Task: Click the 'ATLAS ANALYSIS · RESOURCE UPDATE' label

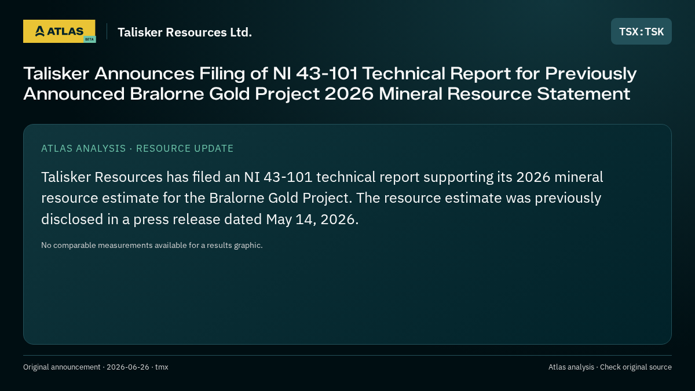Action: [137, 148]
